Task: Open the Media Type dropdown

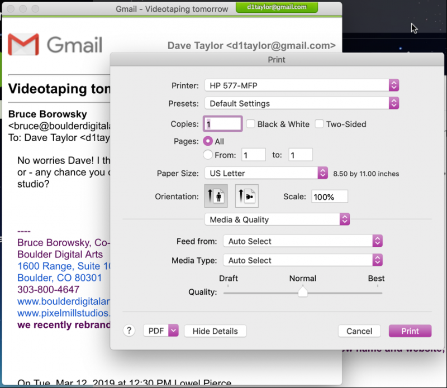Action: pyautogui.click(x=303, y=260)
